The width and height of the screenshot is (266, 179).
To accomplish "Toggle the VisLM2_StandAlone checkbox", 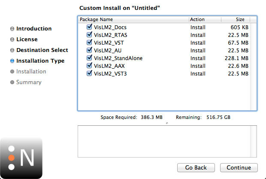I will coord(89,58).
